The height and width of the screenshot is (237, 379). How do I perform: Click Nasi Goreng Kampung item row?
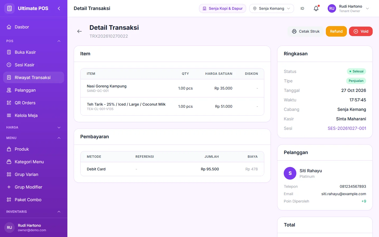click(172, 88)
